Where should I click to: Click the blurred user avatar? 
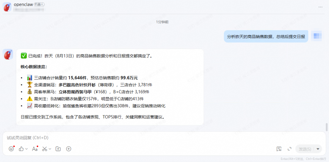point(316,36)
